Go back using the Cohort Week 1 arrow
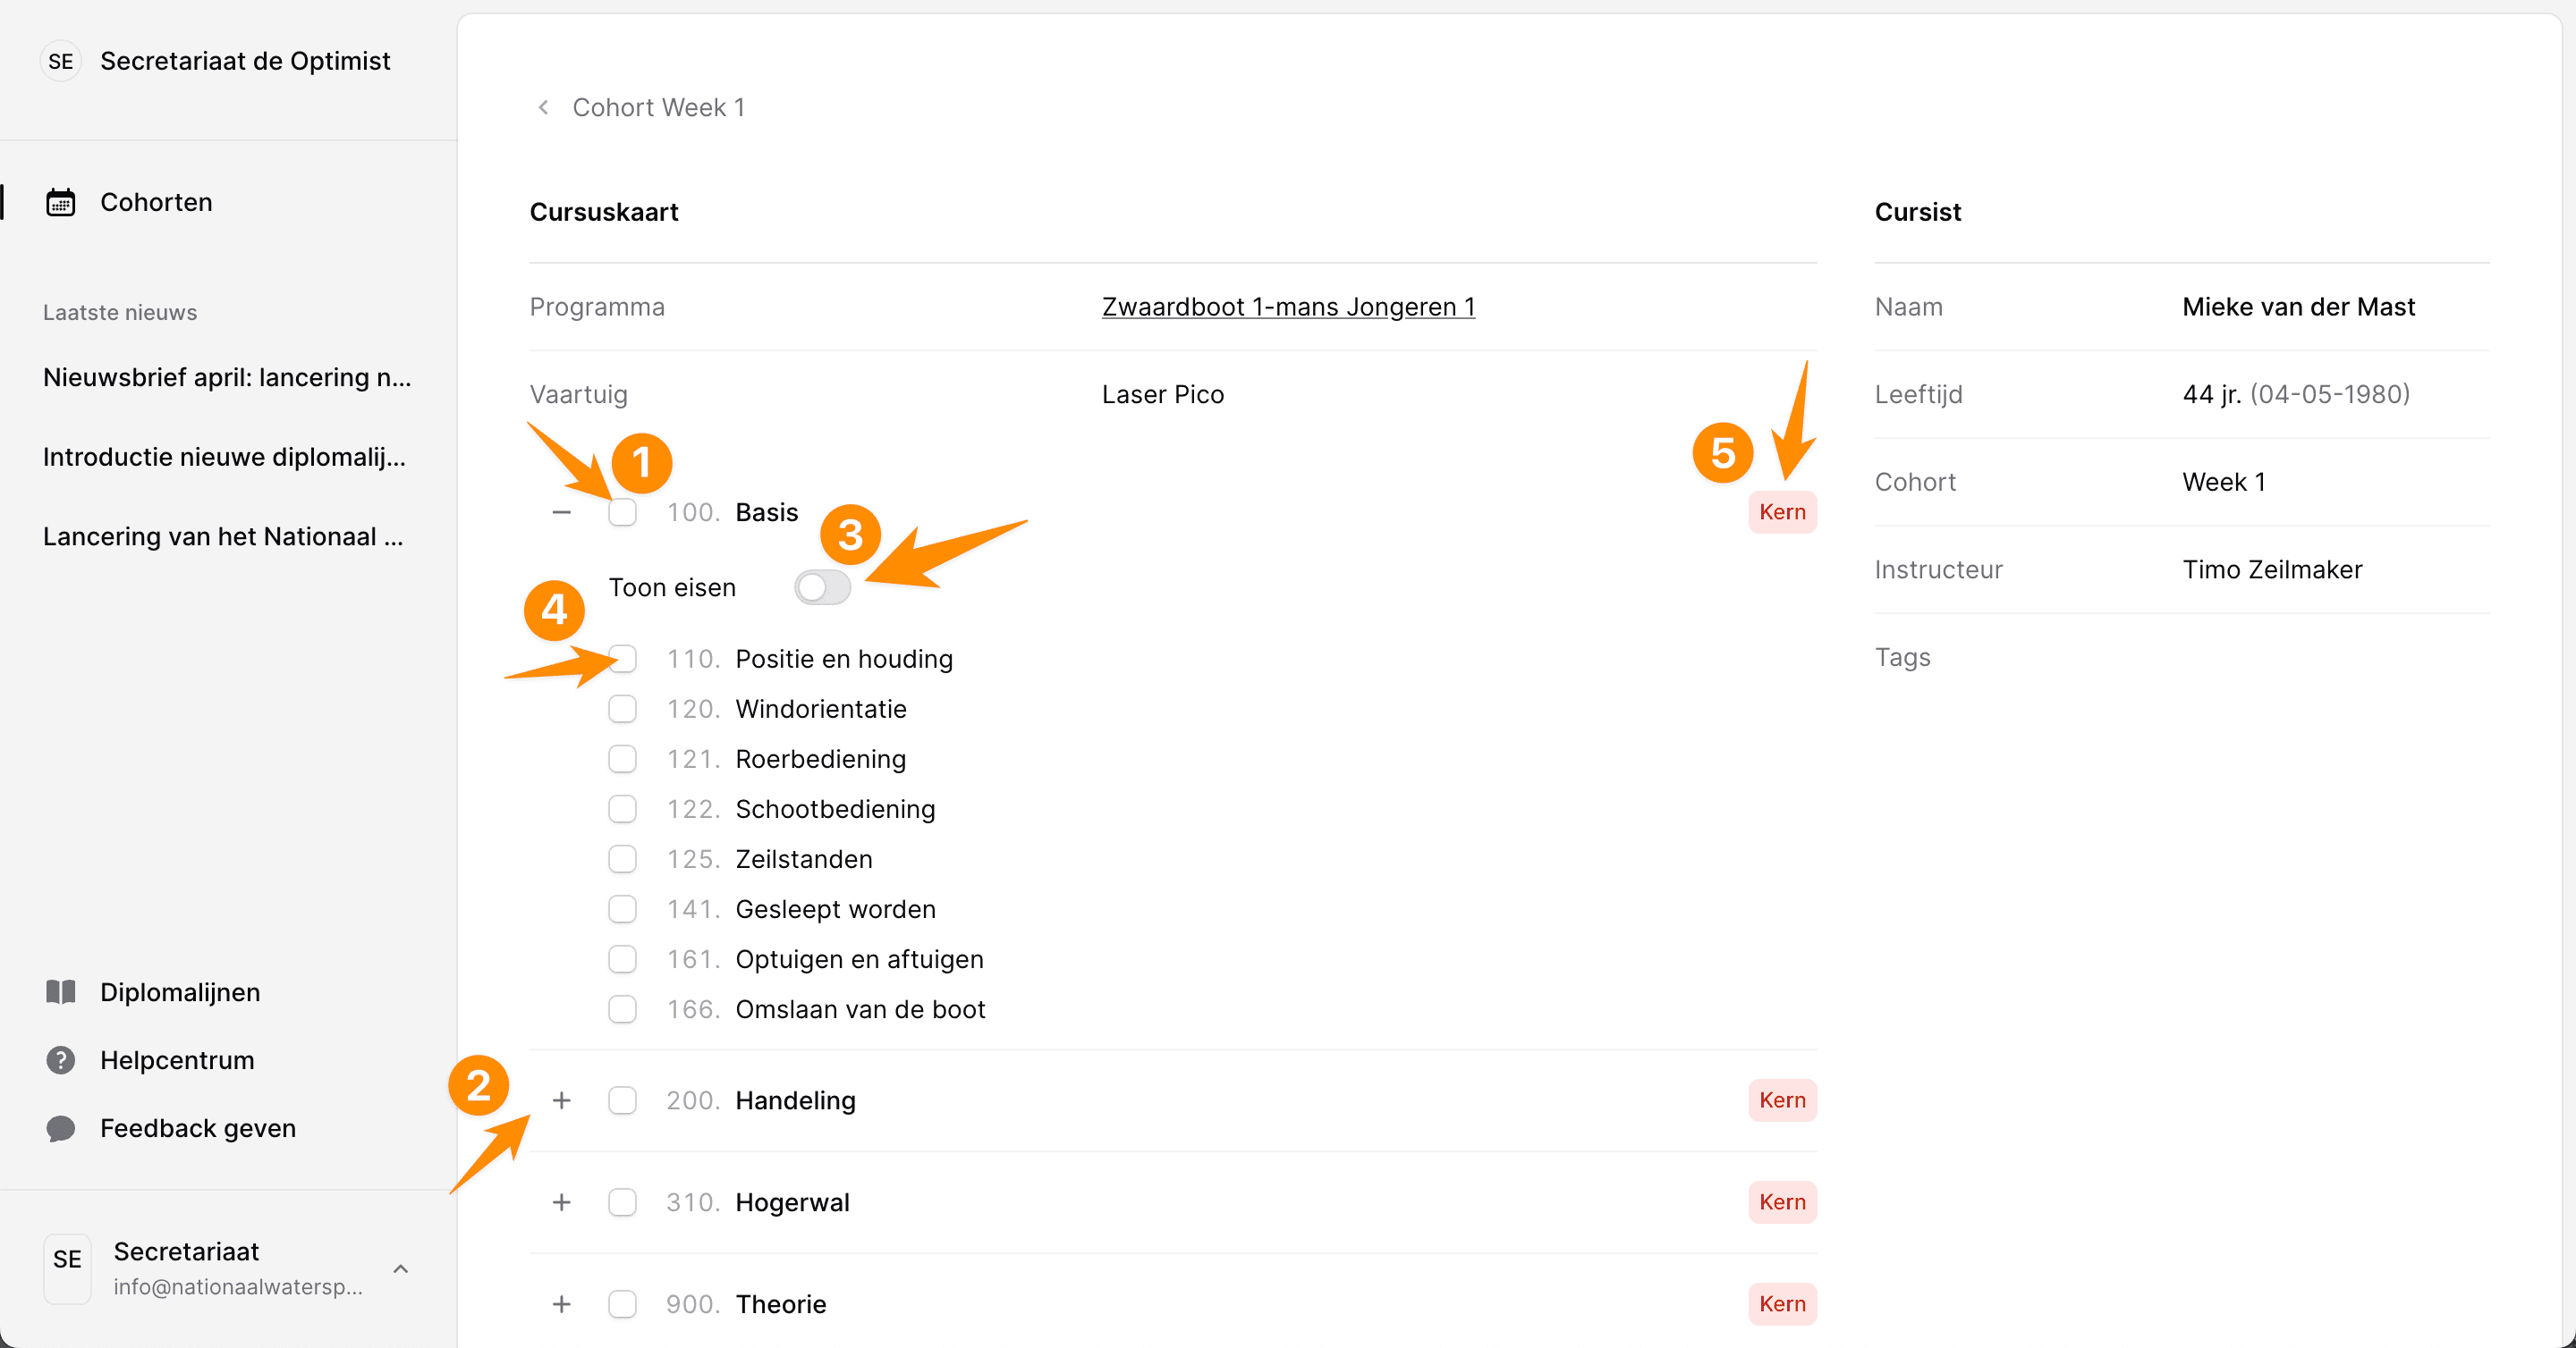The image size is (2576, 1348). coord(543,107)
